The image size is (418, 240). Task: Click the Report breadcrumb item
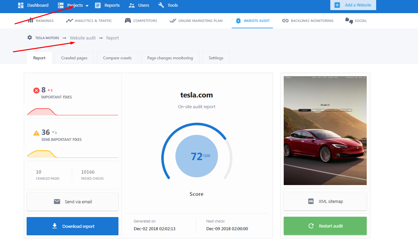pyautogui.click(x=112, y=38)
